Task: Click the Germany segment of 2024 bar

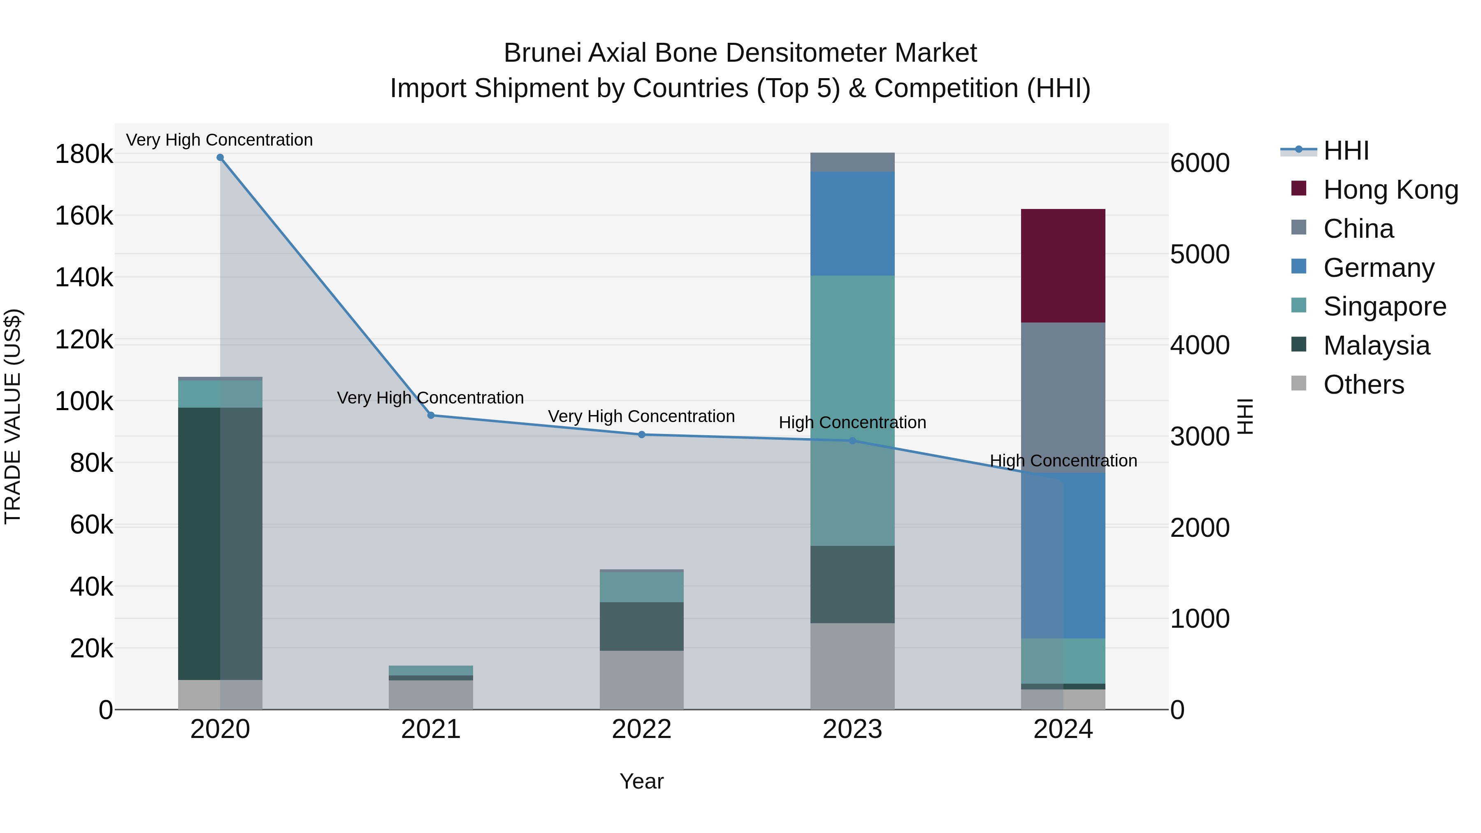Action: tap(1063, 556)
